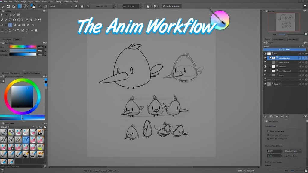Toggle visibility of the Sketch layer
Image resolution: width=308 pixels, height=173 pixels.
[265, 75]
